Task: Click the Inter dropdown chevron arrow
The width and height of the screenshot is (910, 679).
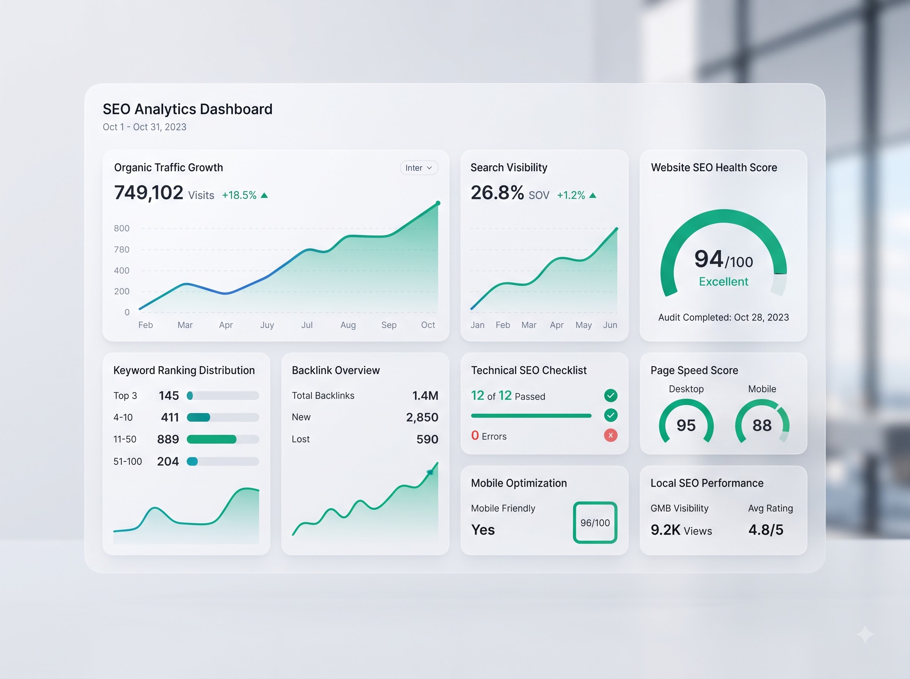Action: coord(429,168)
